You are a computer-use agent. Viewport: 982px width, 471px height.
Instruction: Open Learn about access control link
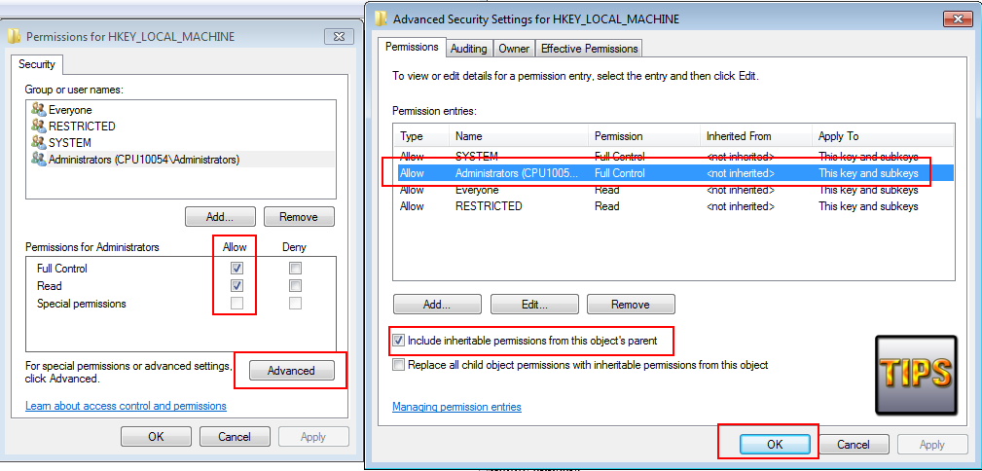coord(126,406)
